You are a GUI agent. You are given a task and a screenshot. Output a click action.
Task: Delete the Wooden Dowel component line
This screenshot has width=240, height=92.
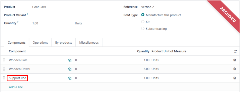tap(234, 69)
